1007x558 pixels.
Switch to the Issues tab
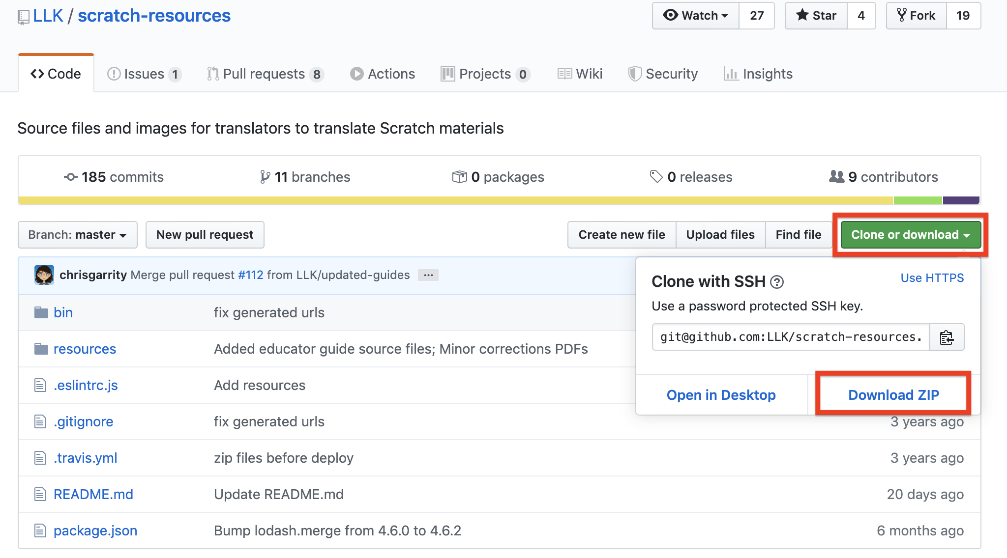(x=145, y=74)
